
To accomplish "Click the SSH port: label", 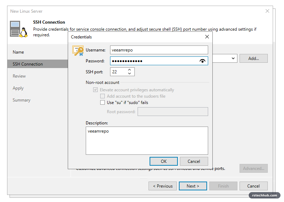I will point(94,72).
